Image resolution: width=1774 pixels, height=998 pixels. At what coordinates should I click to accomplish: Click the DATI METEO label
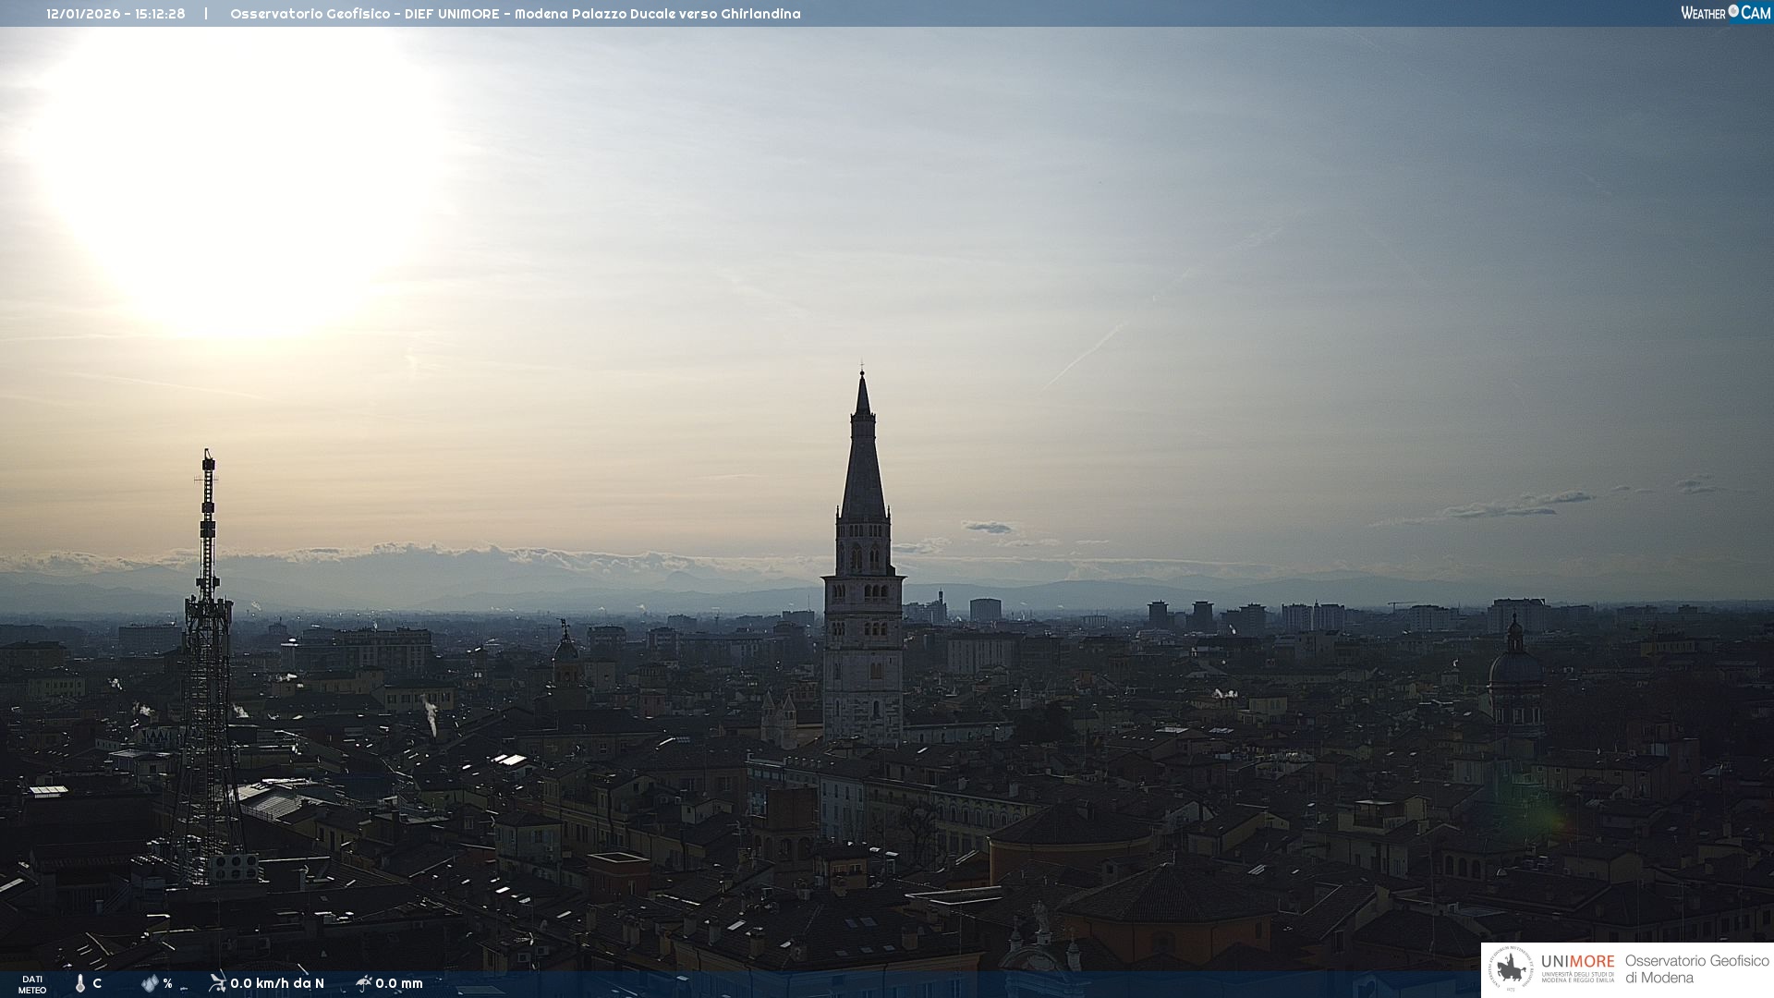coord(32,984)
